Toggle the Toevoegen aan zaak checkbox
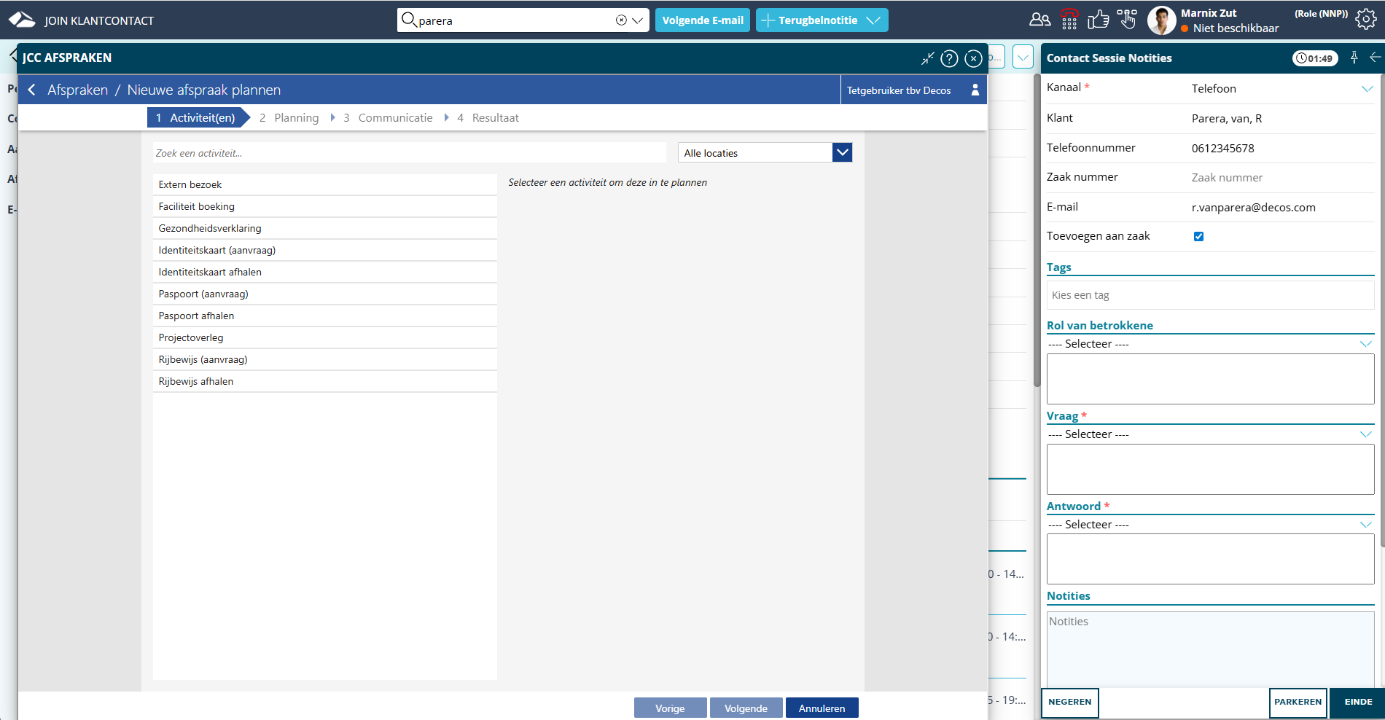The width and height of the screenshot is (1385, 720). pyautogui.click(x=1198, y=236)
